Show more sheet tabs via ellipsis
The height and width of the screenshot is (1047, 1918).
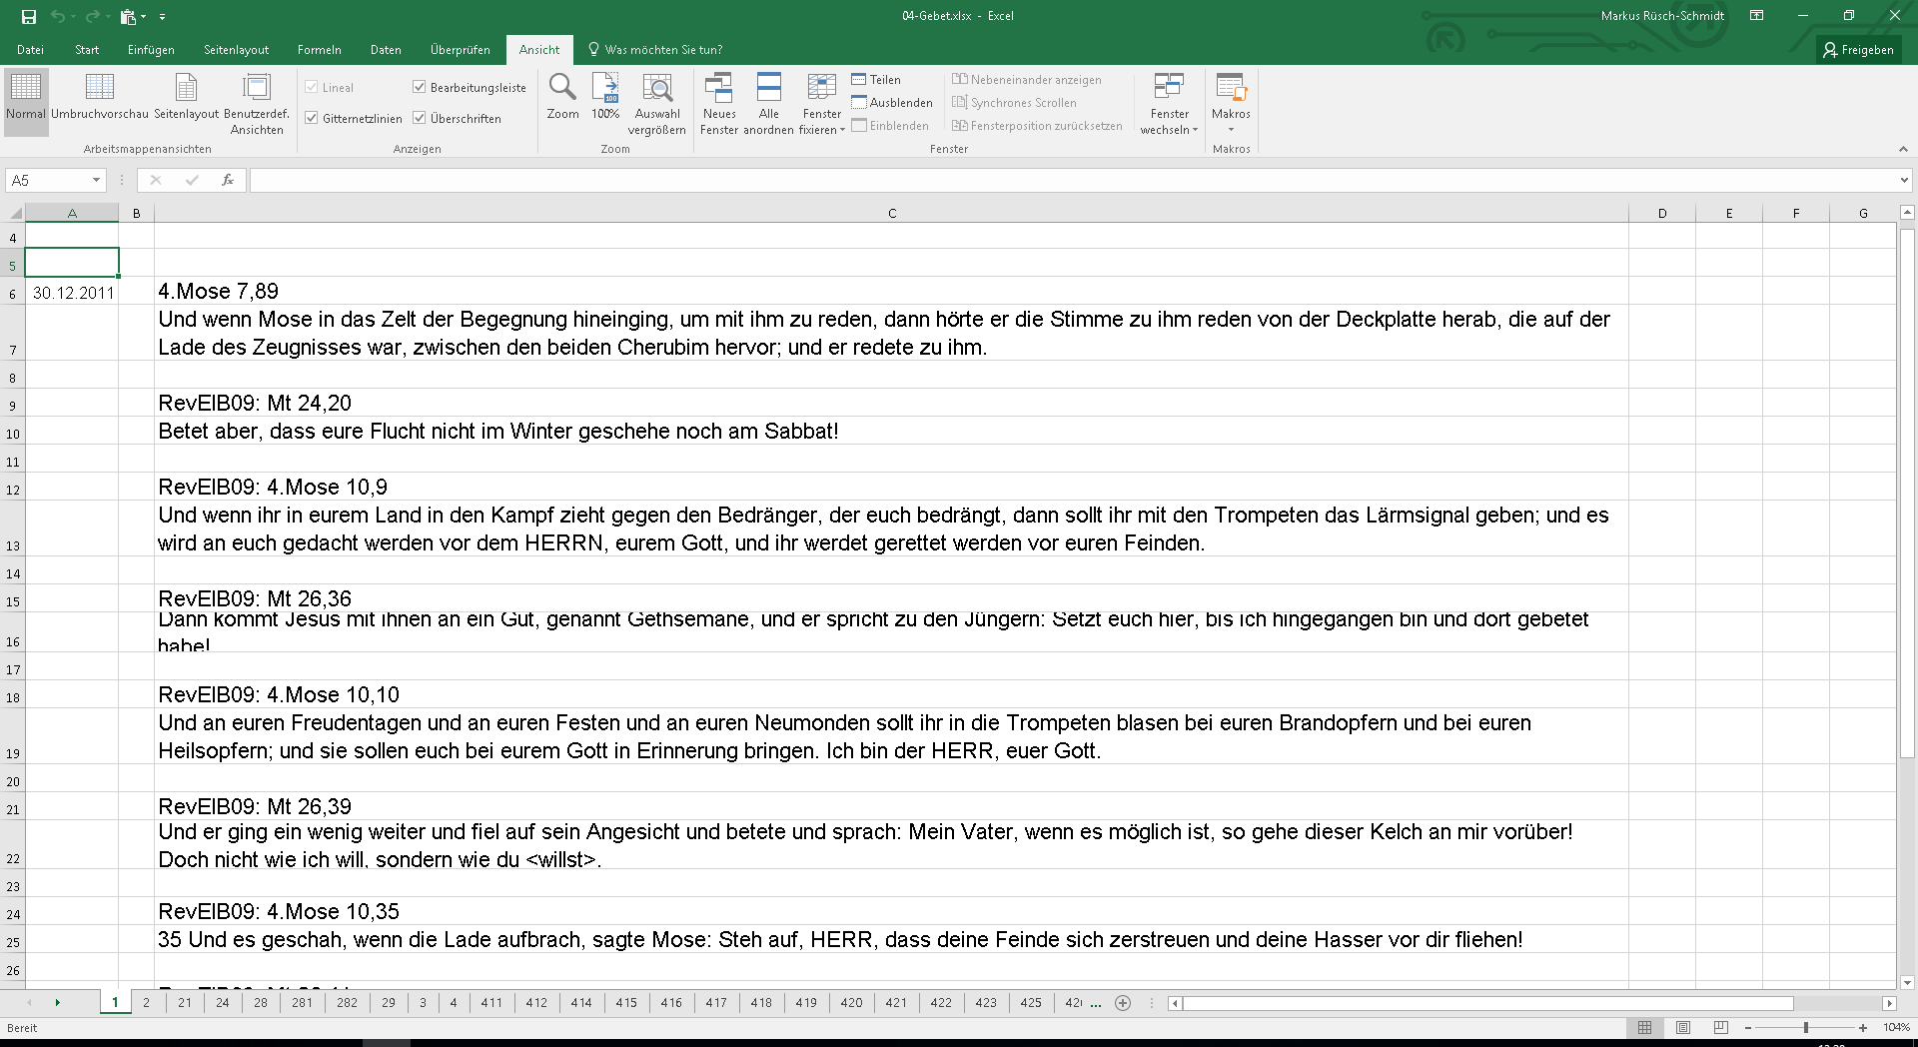point(1096,1004)
